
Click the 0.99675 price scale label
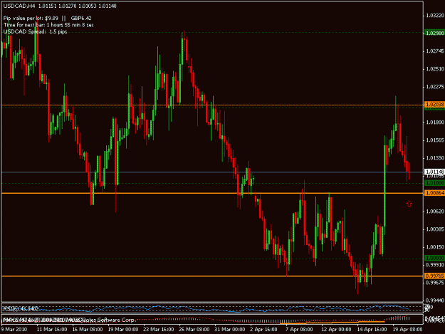pos(435,283)
